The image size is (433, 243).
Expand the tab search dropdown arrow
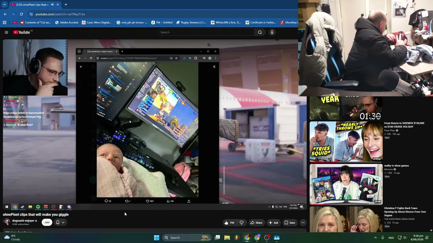point(4,4)
